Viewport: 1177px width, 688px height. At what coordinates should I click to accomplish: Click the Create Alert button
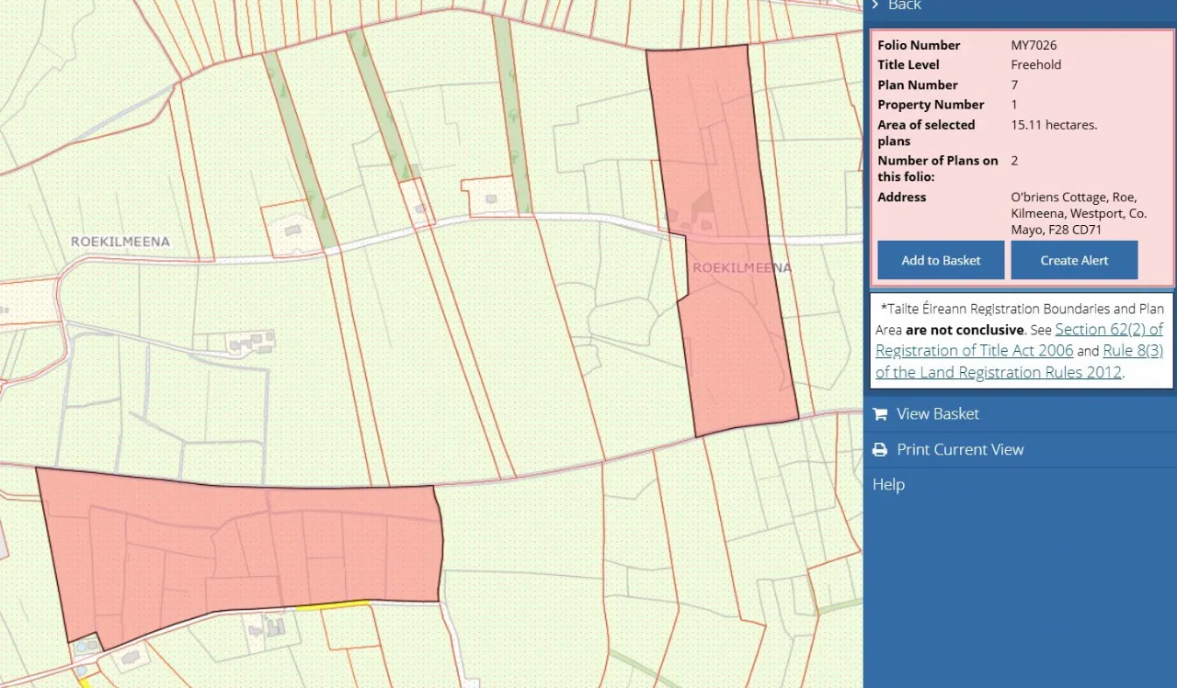pos(1074,260)
